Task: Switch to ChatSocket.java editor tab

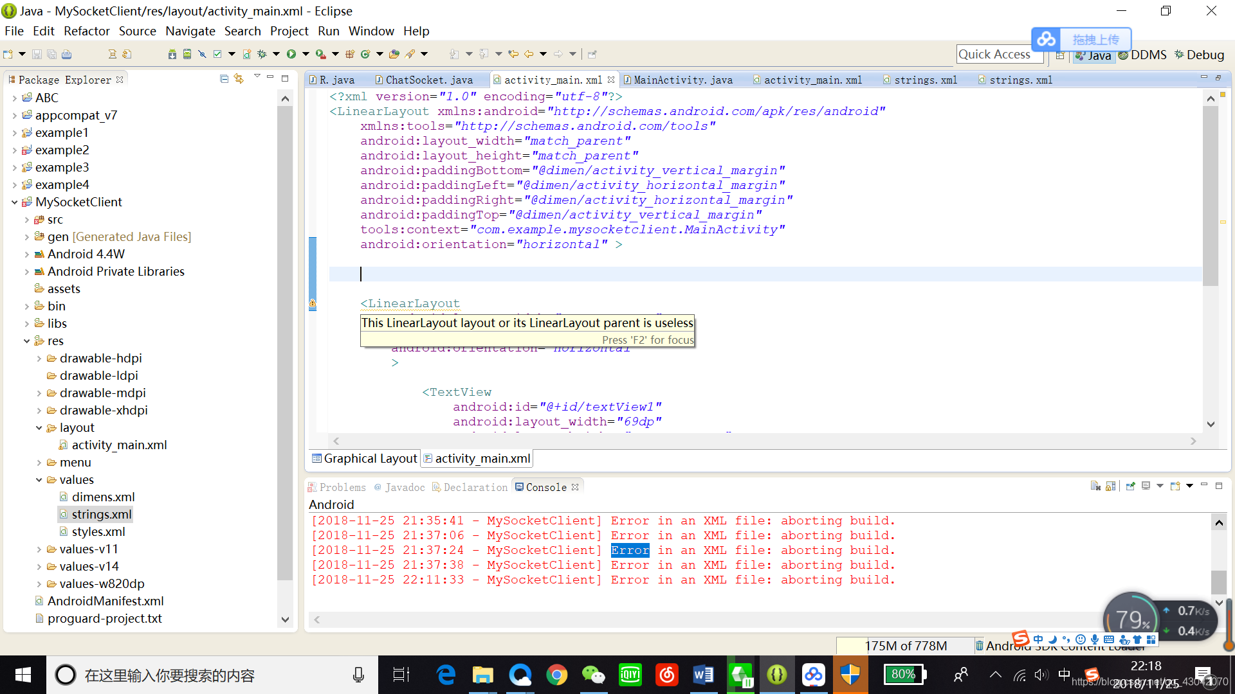Action: pos(425,80)
